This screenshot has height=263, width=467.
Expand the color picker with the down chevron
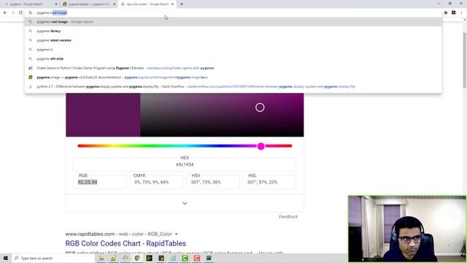[185, 203]
